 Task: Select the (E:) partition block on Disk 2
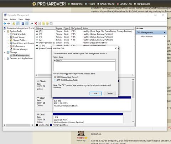coord(88,118)
